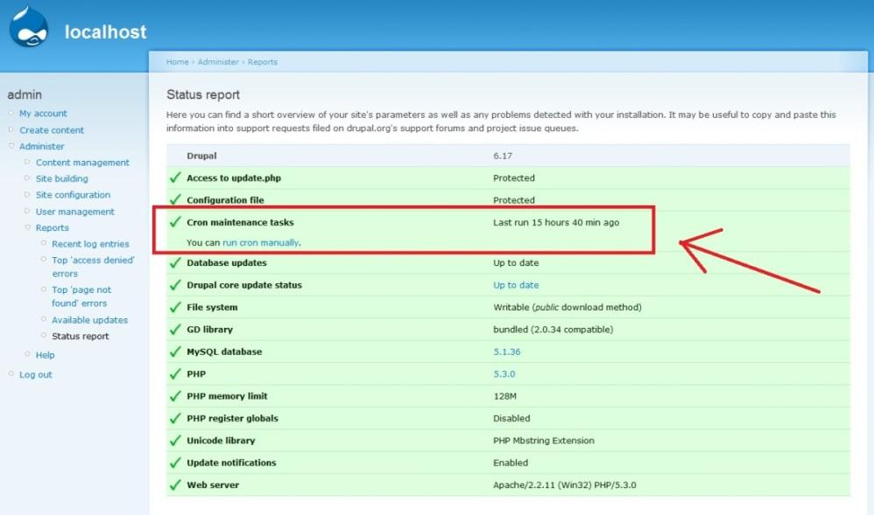Click the Configuration file check icon
This screenshot has height=515, width=874.
[x=175, y=199]
